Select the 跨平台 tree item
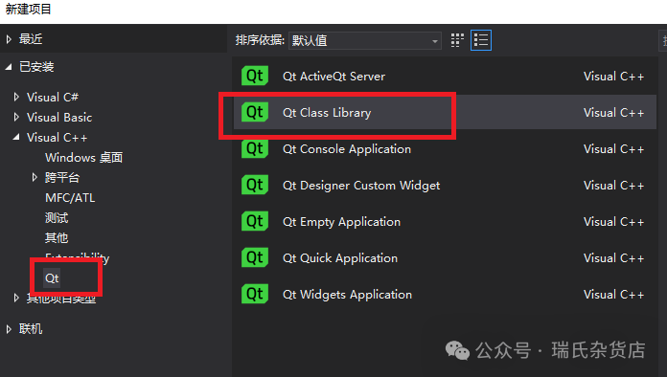 pos(62,177)
